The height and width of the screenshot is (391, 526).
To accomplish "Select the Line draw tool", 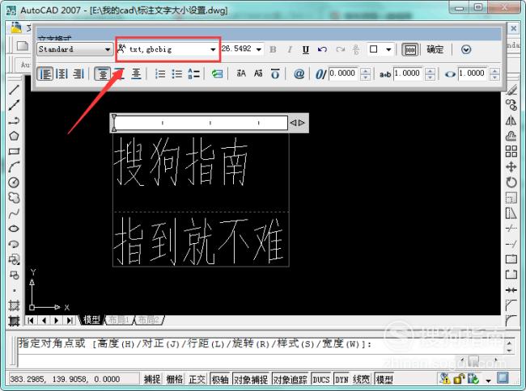I will pyautogui.click(x=14, y=90).
